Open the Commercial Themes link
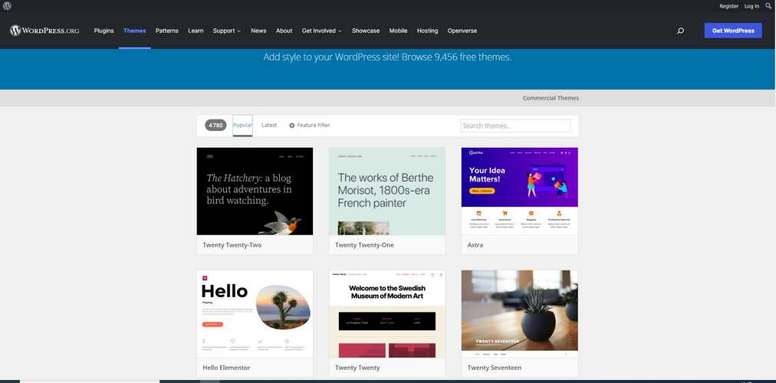The image size is (776, 383). pos(551,98)
